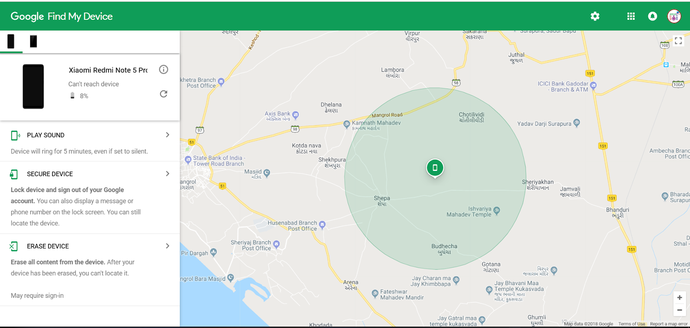690x328 pixels.
Task: Click the Shepa village label
Action: pos(382,201)
